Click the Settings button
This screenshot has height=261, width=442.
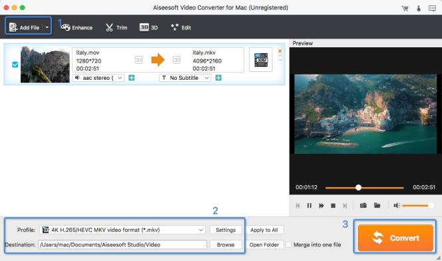pyautogui.click(x=226, y=230)
